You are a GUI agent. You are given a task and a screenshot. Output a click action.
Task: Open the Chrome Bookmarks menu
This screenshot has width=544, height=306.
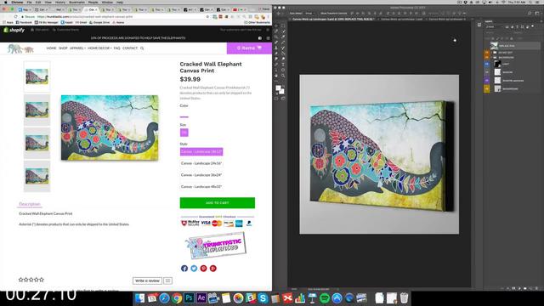pyautogui.click(x=76, y=2)
